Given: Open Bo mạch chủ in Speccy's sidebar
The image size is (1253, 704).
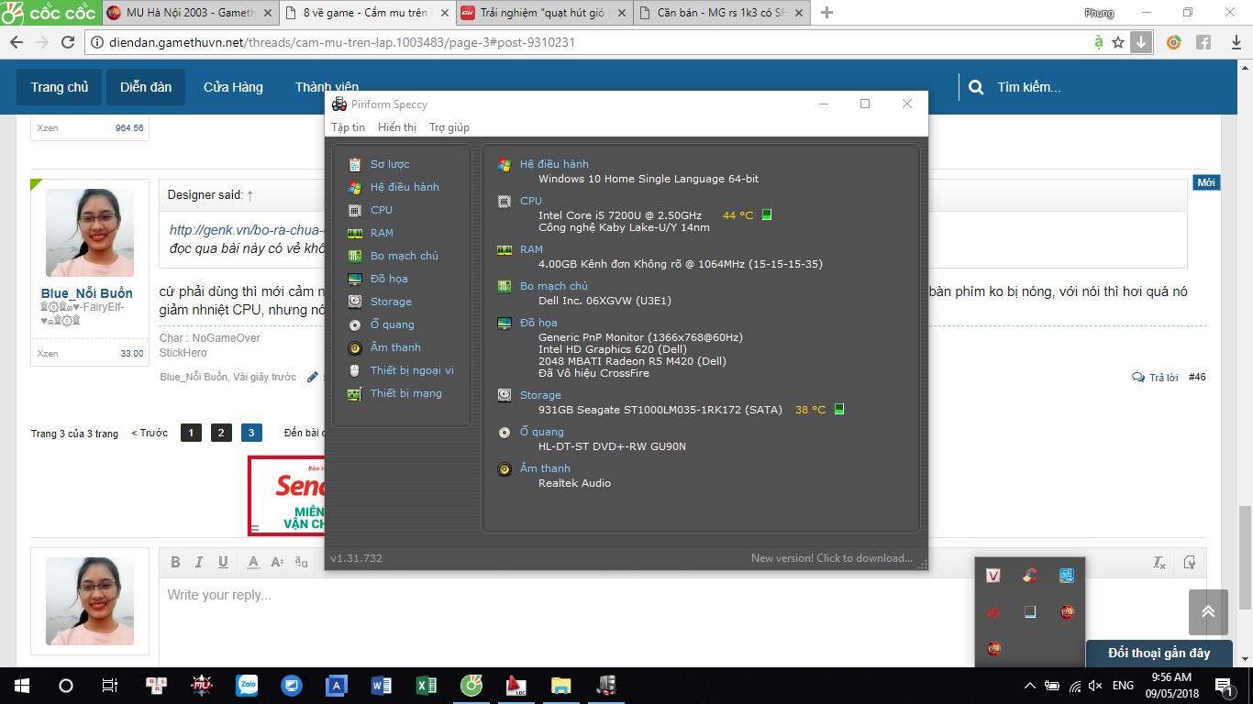Looking at the screenshot, I should [405, 256].
